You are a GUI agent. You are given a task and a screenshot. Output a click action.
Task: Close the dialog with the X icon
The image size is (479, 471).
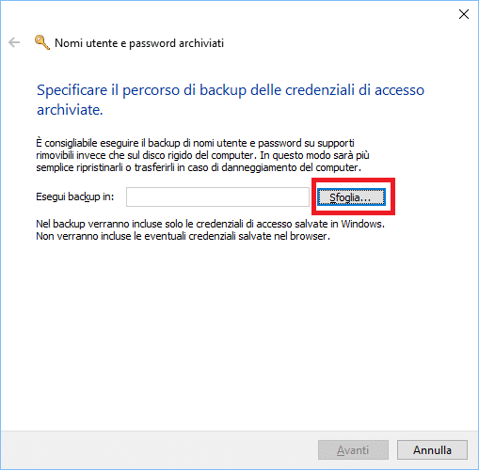pyautogui.click(x=464, y=14)
